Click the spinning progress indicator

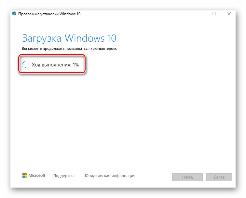[24, 64]
